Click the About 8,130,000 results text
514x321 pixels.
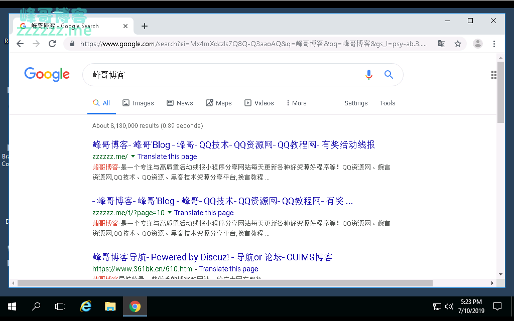(148, 126)
